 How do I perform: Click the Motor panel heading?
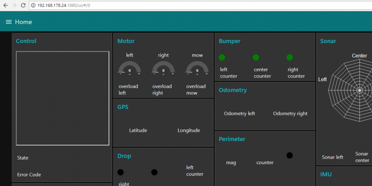pyautogui.click(x=126, y=41)
